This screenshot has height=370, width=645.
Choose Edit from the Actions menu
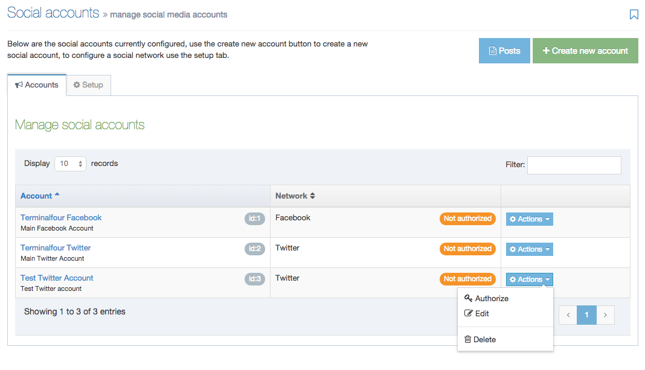pyautogui.click(x=481, y=313)
